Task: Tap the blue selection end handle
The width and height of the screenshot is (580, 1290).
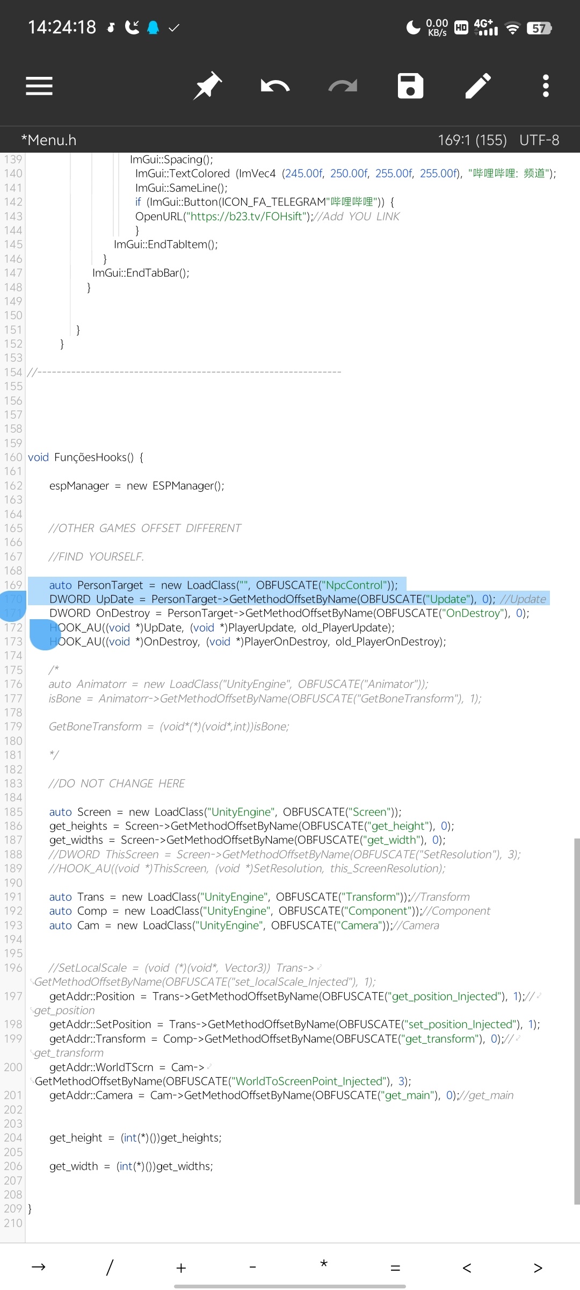Action: [44, 634]
